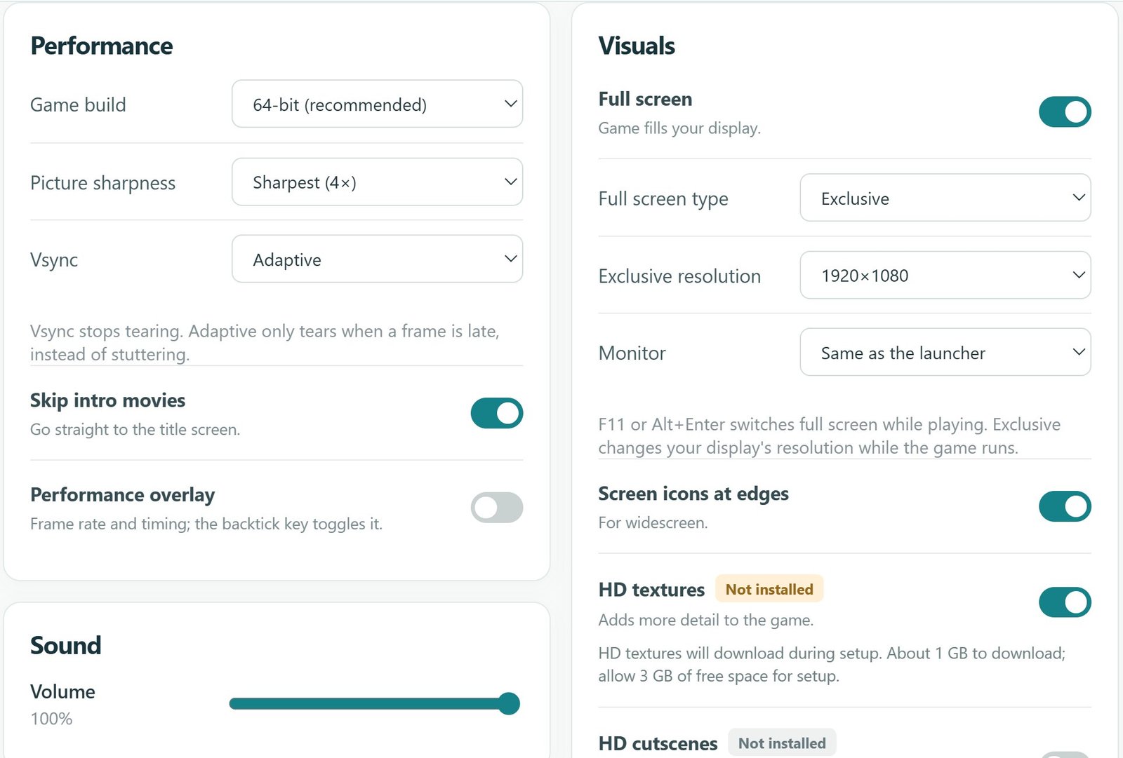
Task: Click the Visuals section heading
Action: 637,46
